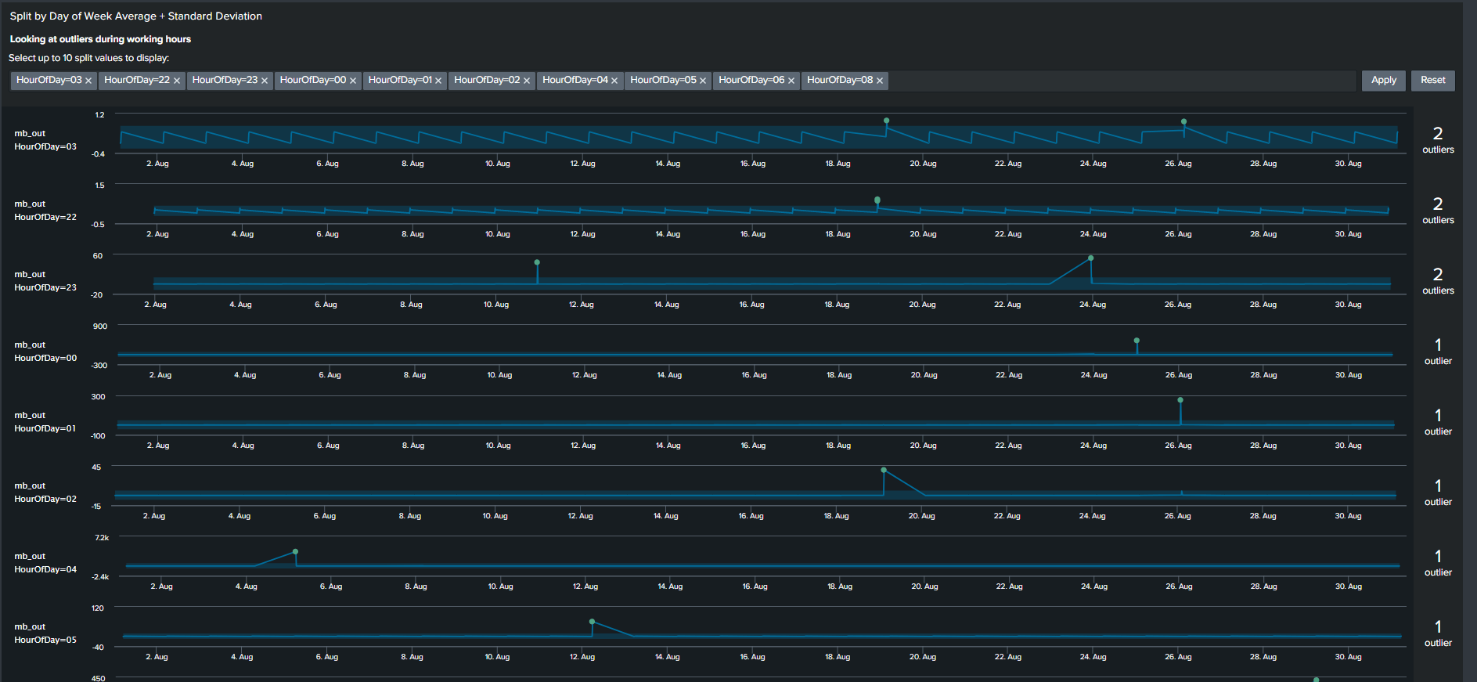This screenshot has height=682, width=1477.
Task: Select the outlier point in HourOfDay=04 chart
Action: (295, 551)
